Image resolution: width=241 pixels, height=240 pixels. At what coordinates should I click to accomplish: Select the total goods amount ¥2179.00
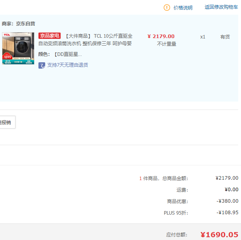pos(227,178)
